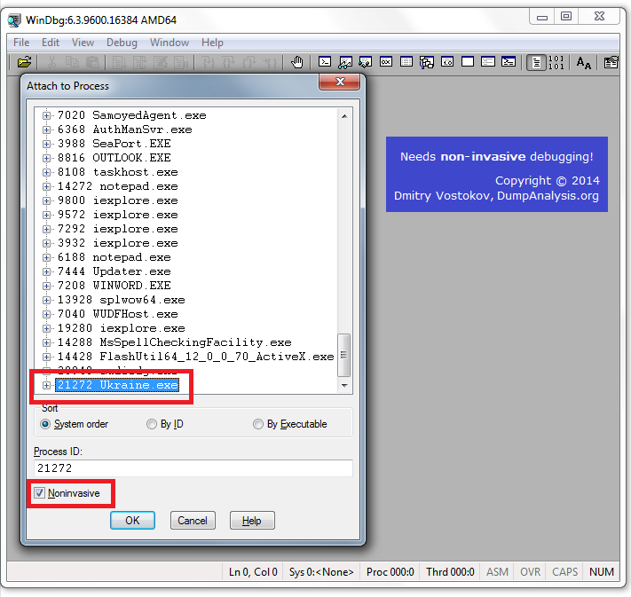Click the Cancel button
Image resolution: width=631 pixels, height=597 pixels.
(x=193, y=521)
